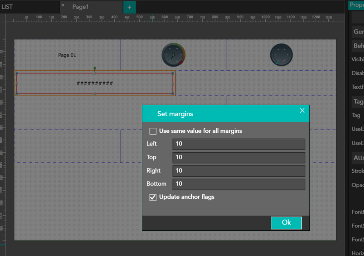The image size is (364, 256).
Task: Select the Page 01 label
Action: [x=67, y=55]
